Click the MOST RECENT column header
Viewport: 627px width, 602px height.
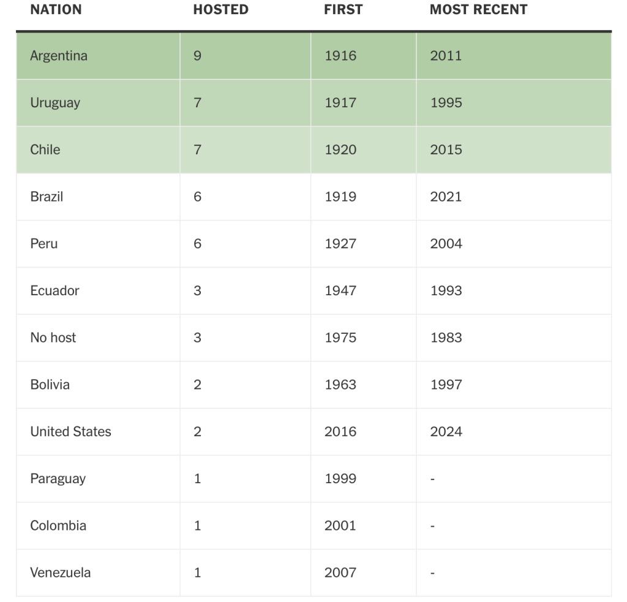click(x=478, y=10)
